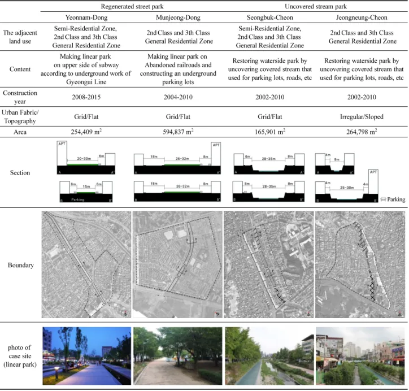Select the 'Jeongneung-Cheon' column header
This screenshot has height=391, width=409.
362,18
